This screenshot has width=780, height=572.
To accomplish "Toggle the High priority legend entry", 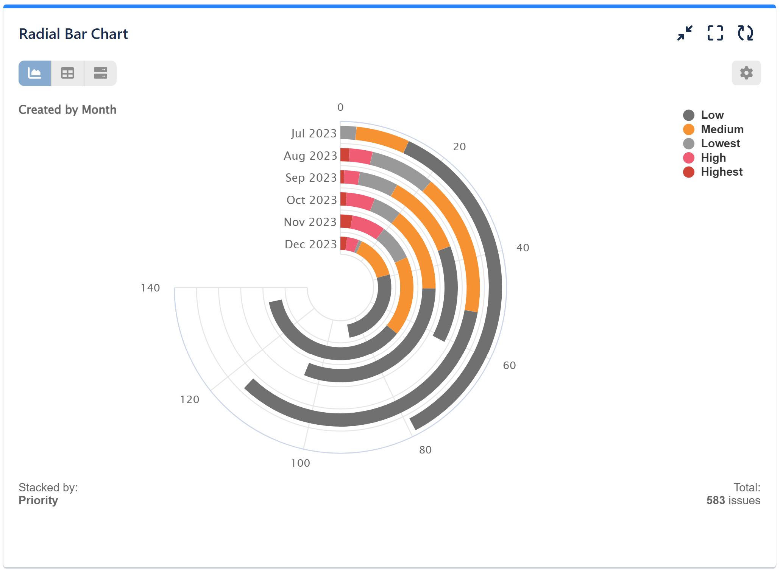I will coord(713,158).
